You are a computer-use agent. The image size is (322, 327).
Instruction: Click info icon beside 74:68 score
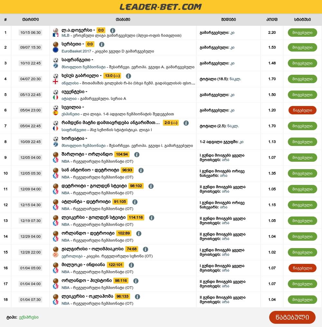pos(146,249)
